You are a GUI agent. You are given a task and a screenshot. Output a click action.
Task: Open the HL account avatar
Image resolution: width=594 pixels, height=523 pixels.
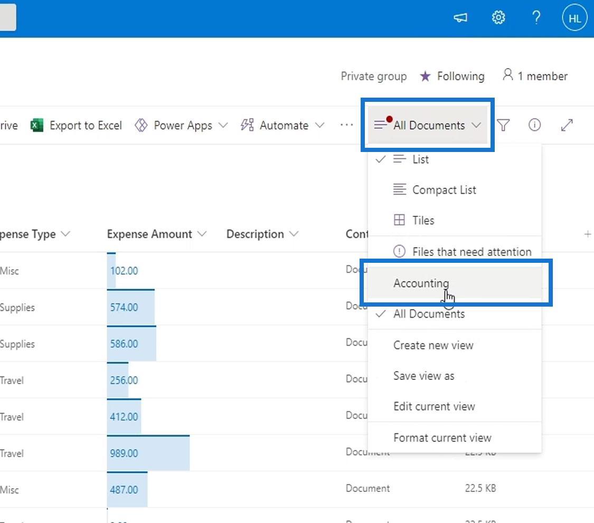[x=574, y=17]
